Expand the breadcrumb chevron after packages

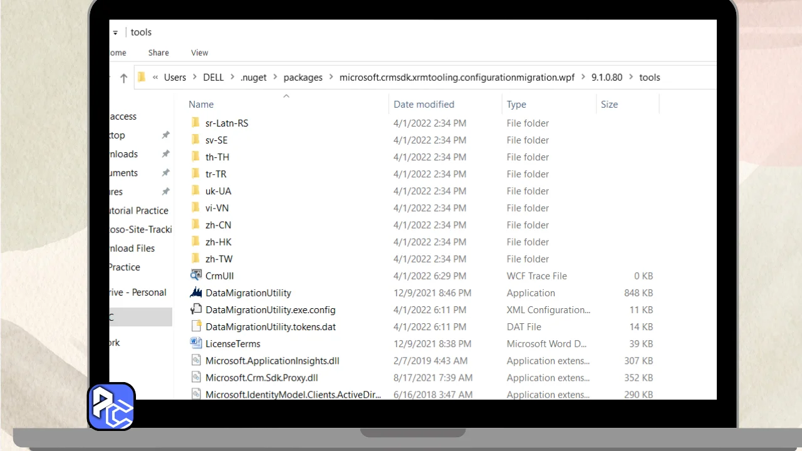331,78
